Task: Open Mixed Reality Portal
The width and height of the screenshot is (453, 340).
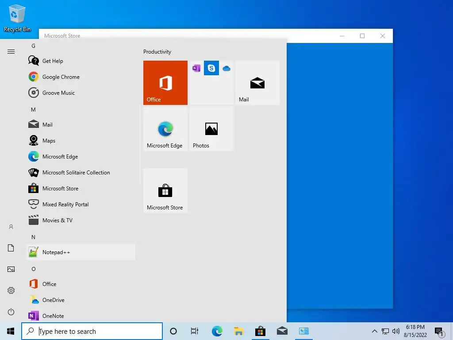Action: pos(81,204)
